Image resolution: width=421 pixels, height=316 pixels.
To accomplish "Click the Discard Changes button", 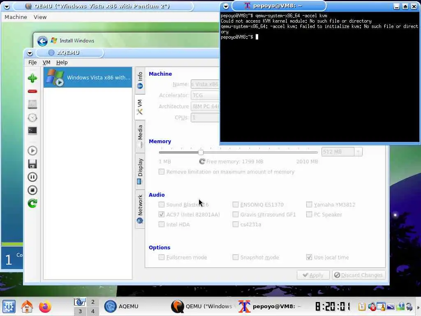I will 359,275.
